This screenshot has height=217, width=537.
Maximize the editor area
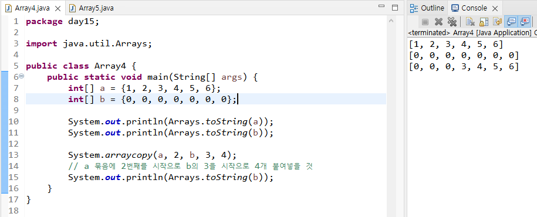394,8
